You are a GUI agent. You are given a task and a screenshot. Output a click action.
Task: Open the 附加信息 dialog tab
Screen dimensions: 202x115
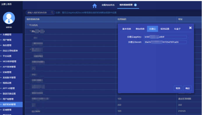(140, 29)
